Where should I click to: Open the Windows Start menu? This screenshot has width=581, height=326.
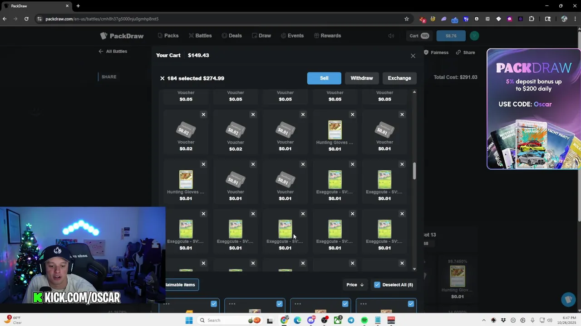(x=189, y=321)
